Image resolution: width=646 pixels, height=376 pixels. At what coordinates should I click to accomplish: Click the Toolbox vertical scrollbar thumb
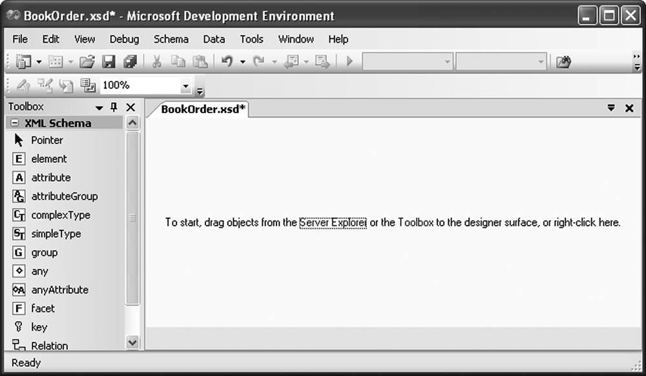click(x=132, y=218)
